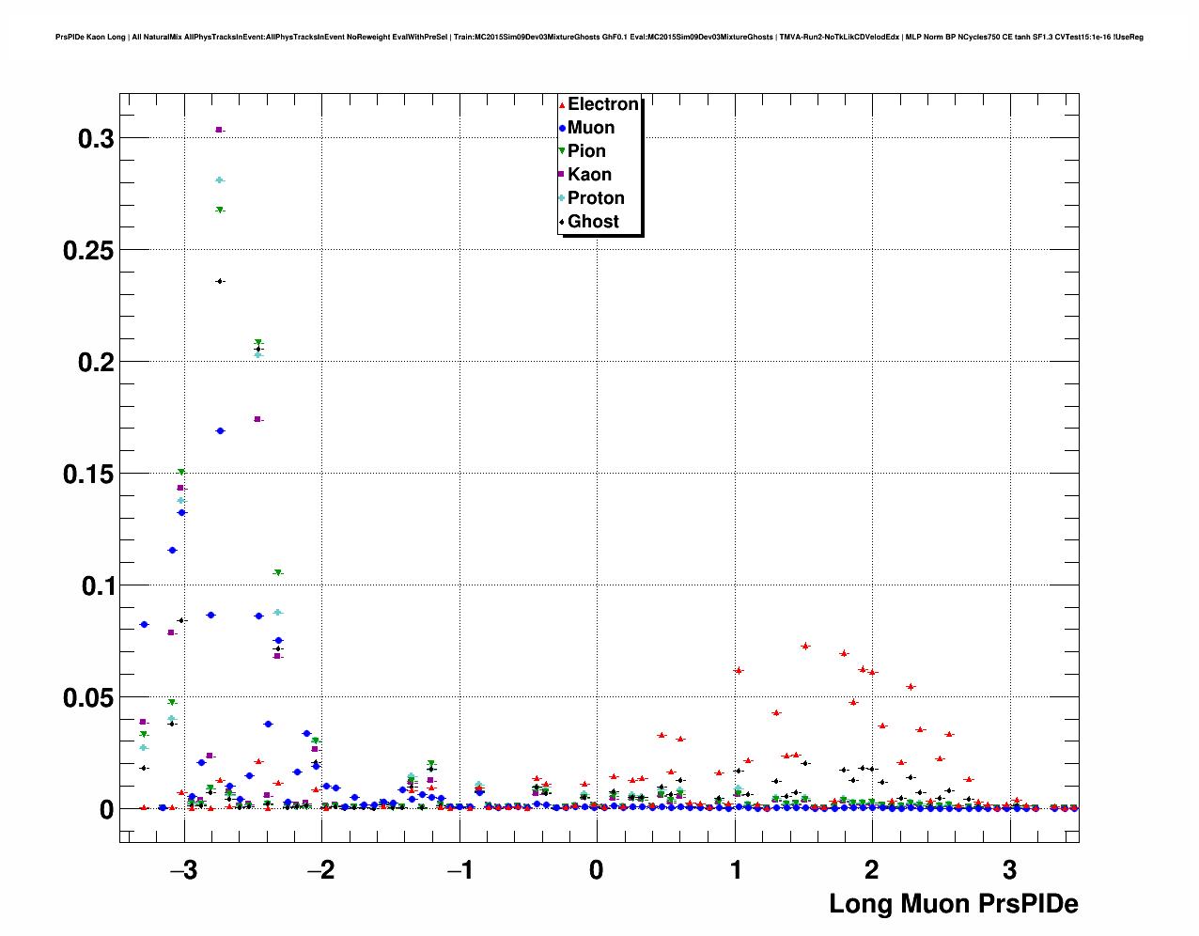Click the y-axis tick label "0.25"
Image resolution: width=1199 pixels, height=936 pixels.
[x=88, y=251]
